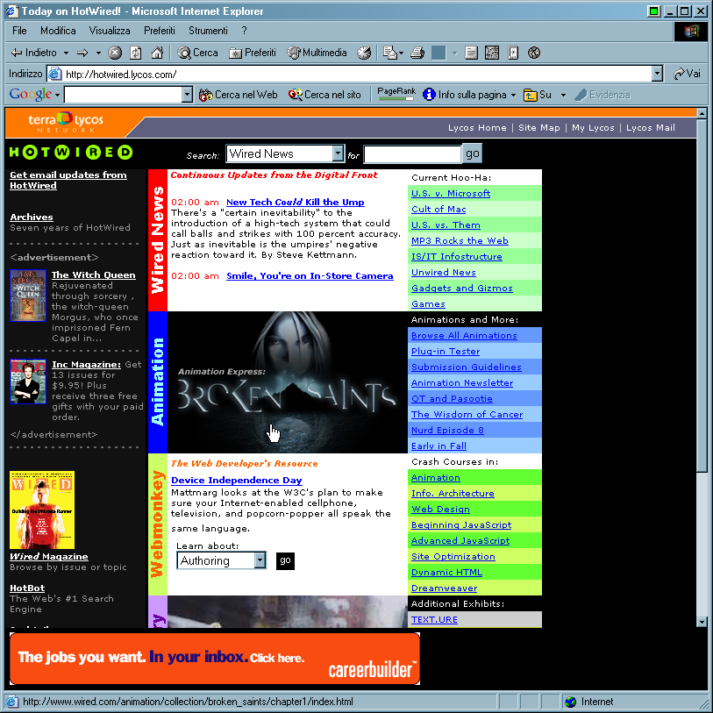713x713 pixels.
Task: Open the History icon after Multimedia
Action: [x=364, y=53]
